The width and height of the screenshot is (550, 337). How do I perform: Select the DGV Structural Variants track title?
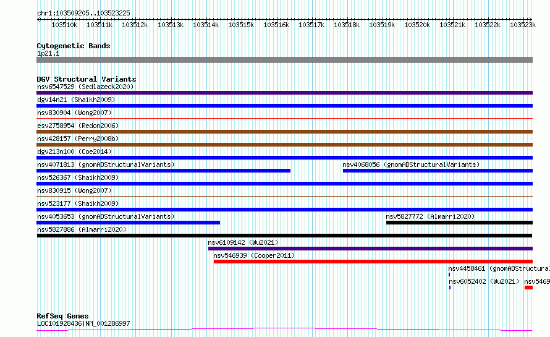[x=87, y=79]
